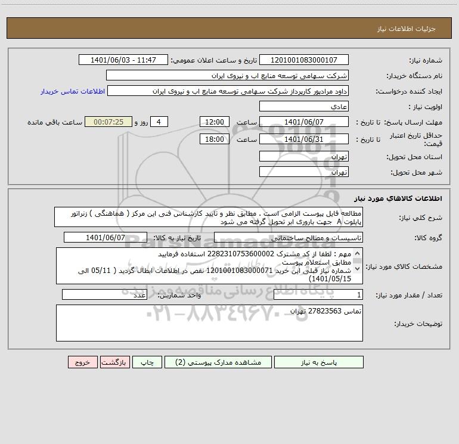
Task: Open مشاهده مدارک پیوستی (2) attachments
Action: tap(218, 362)
